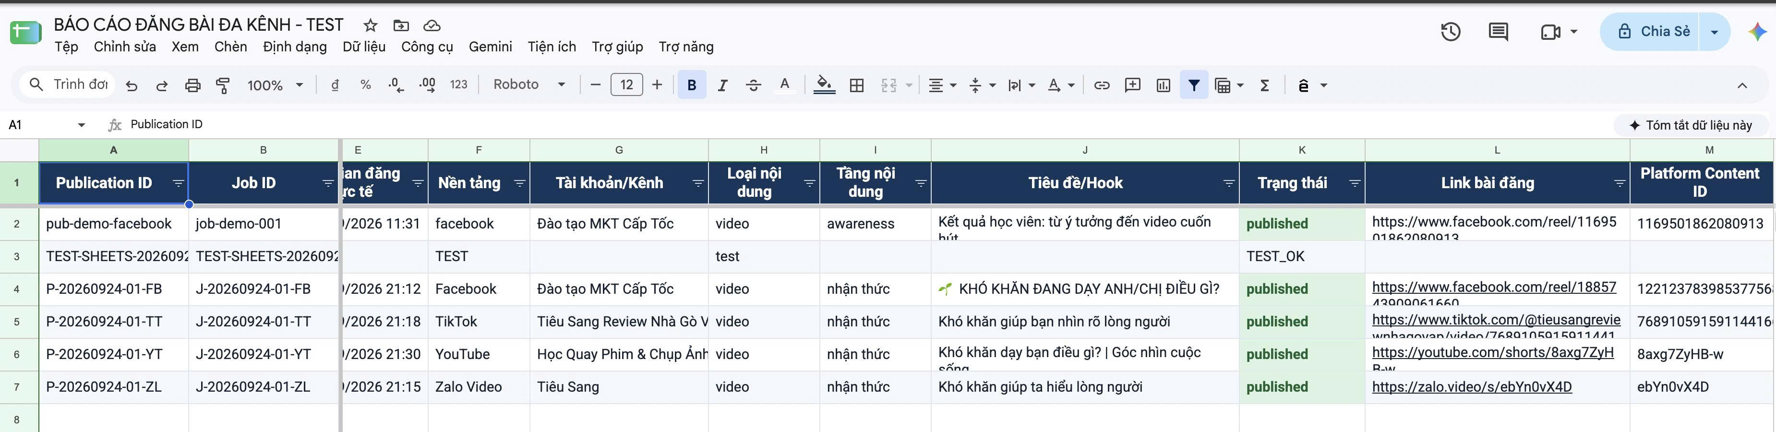The image size is (1776, 432).
Task: Format selected cells as percent
Action: click(365, 85)
